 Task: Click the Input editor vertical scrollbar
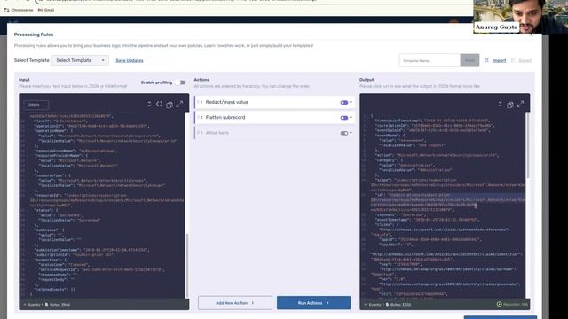click(187, 266)
